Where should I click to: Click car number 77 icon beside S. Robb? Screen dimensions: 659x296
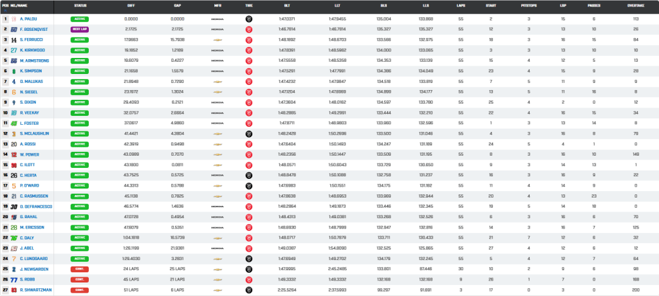pos(14,280)
